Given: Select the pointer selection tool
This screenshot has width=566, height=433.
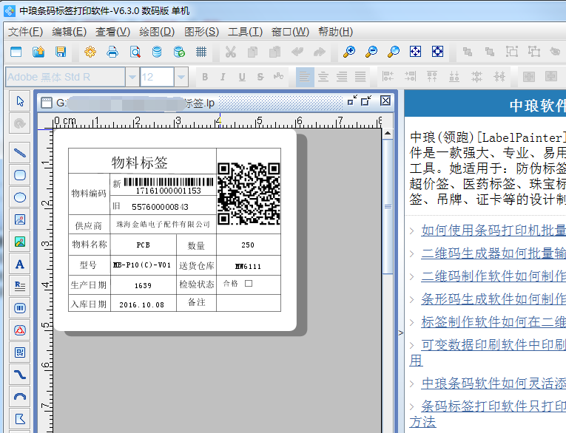Looking at the screenshot, I should [20, 101].
